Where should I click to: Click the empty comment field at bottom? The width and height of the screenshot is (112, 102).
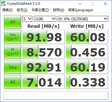[x=56, y=95]
